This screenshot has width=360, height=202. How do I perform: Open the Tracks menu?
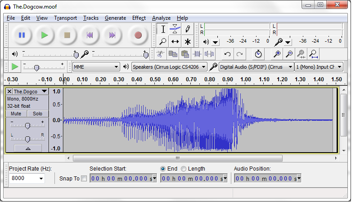(91, 18)
